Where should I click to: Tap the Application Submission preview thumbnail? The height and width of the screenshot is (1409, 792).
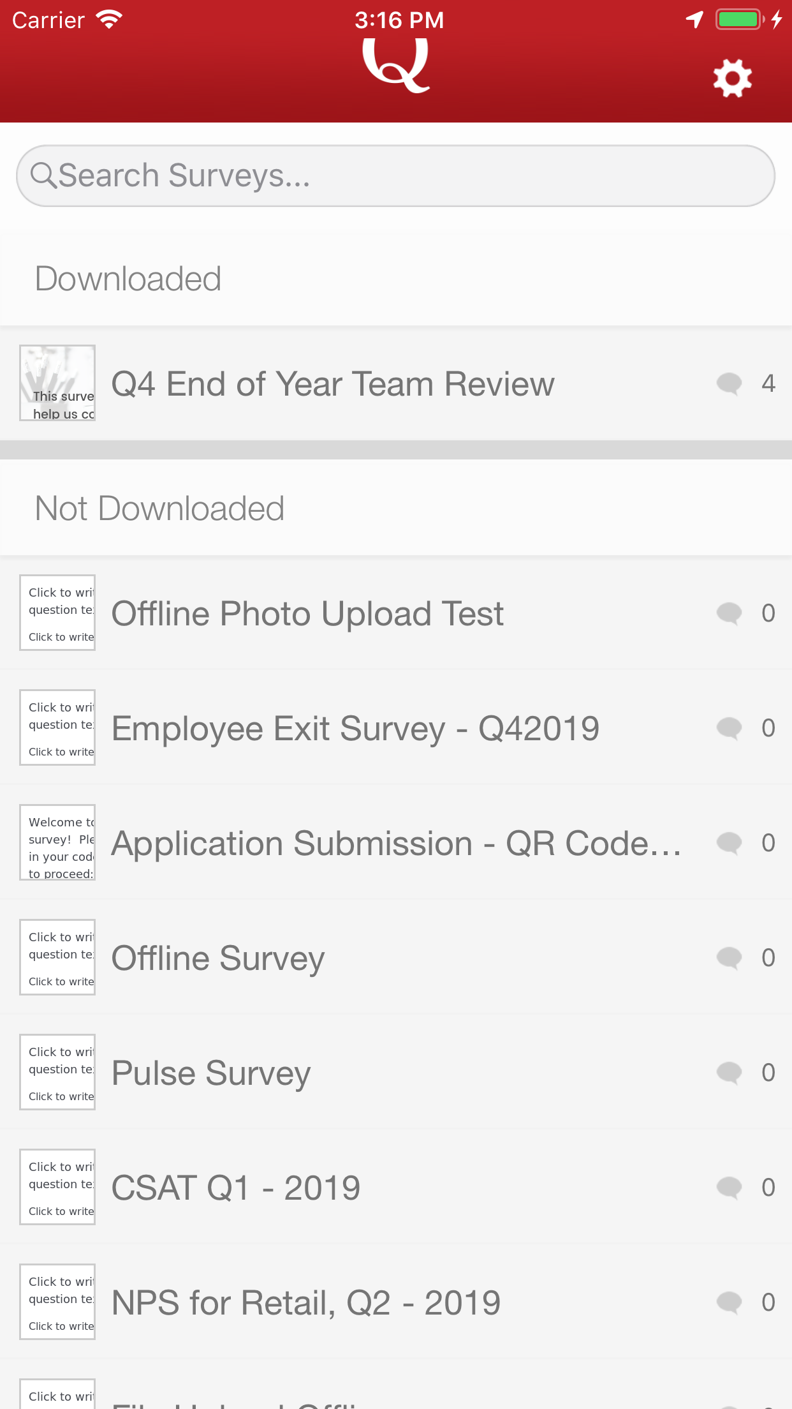point(57,842)
